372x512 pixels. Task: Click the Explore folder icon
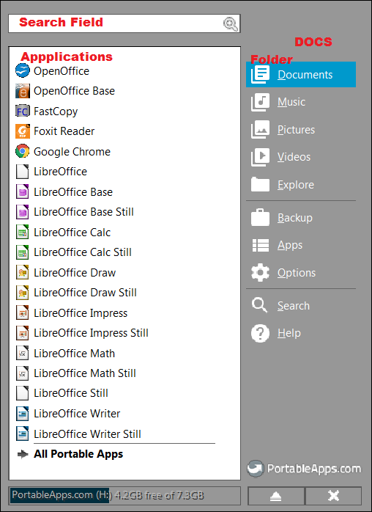click(x=260, y=185)
